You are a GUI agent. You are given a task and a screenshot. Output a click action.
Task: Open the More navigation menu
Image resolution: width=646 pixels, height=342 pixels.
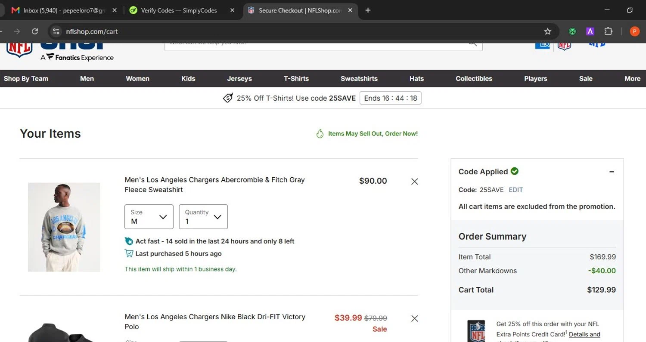pos(632,79)
